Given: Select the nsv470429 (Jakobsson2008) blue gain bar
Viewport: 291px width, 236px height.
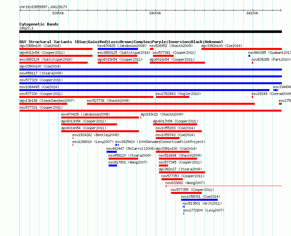Looking at the screenshot, I should coord(118,49).
